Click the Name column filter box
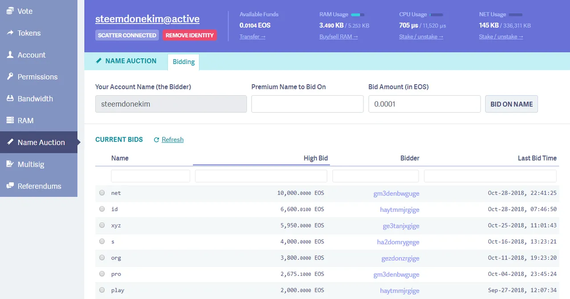 coord(151,176)
